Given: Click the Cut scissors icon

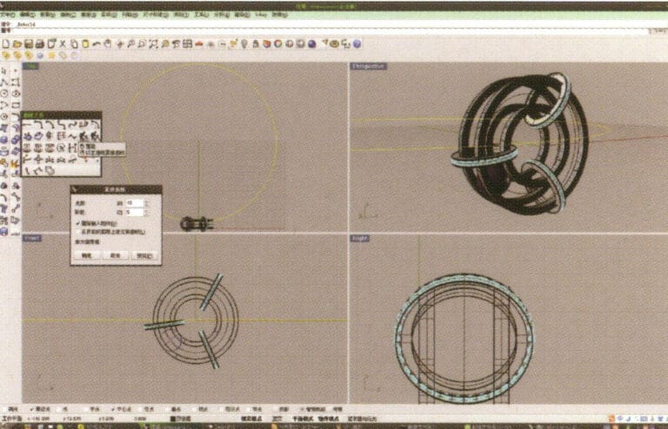Looking at the screenshot, I should pyautogui.click(x=62, y=43).
